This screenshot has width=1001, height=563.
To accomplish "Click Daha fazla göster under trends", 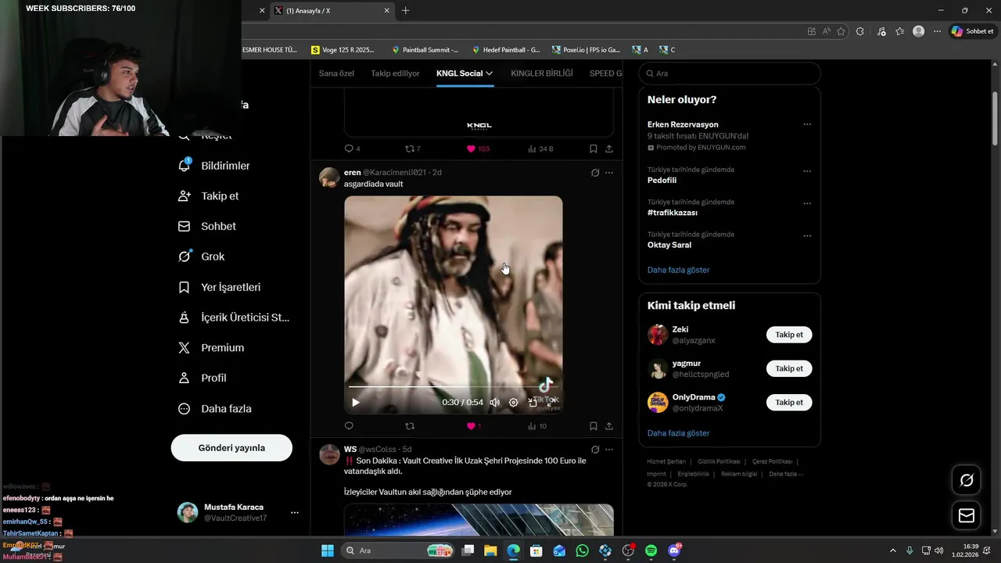I will tap(679, 270).
